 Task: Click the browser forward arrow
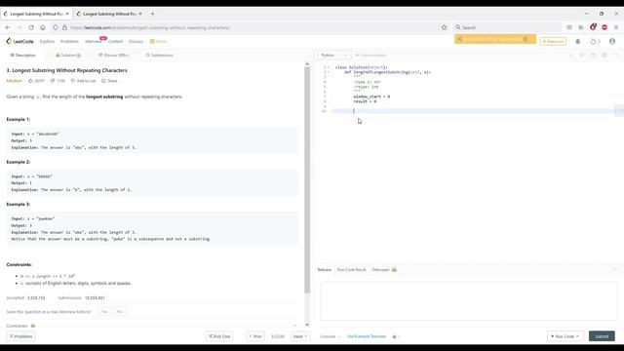[19, 27]
